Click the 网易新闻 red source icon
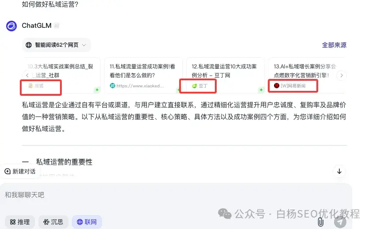The width and height of the screenshot is (372, 229). coord(276,86)
